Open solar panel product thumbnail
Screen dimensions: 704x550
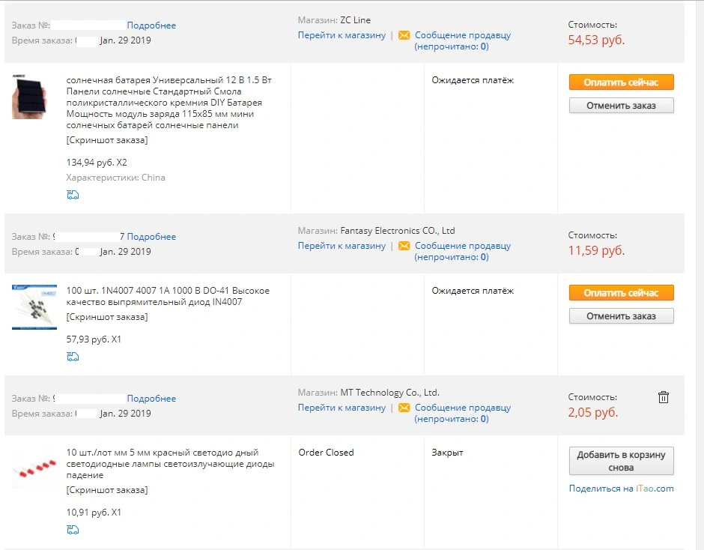(29, 97)
